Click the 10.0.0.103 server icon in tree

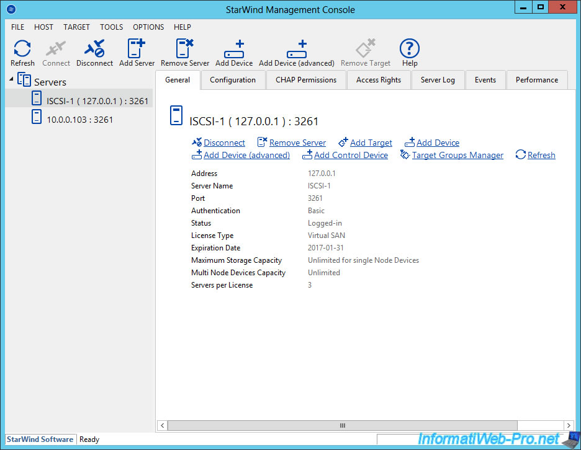[x=36, y=117]
